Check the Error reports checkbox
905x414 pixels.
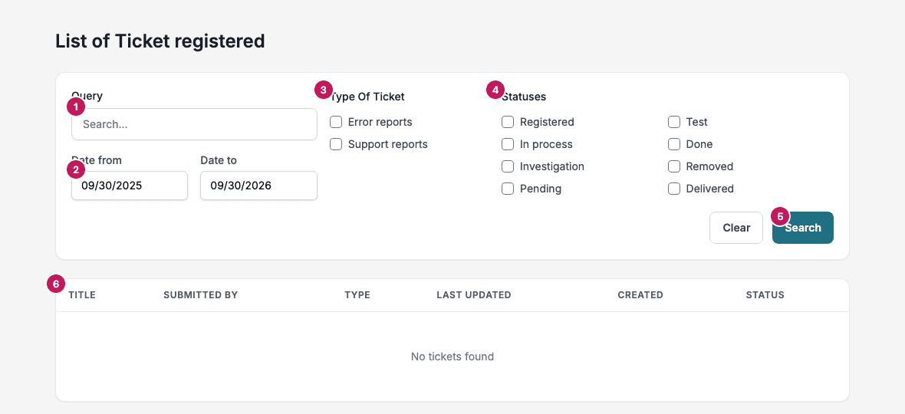coord(336,122)
